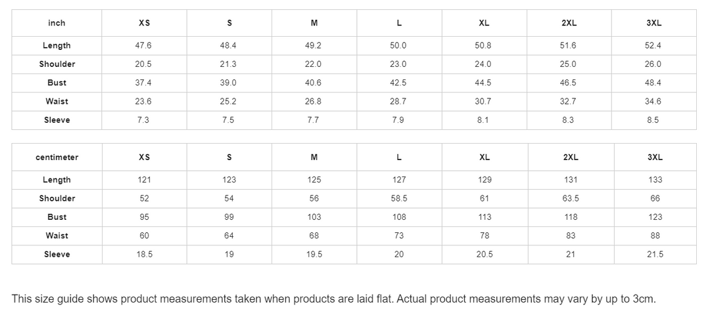
Task: Click the centimeter waist value 88
Action: (655, 236)
